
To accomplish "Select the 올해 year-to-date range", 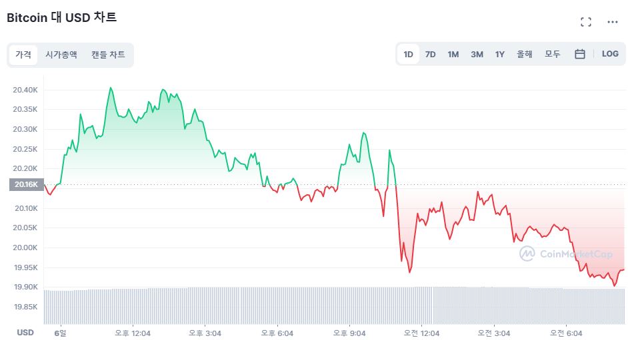I will coord(525,54).
